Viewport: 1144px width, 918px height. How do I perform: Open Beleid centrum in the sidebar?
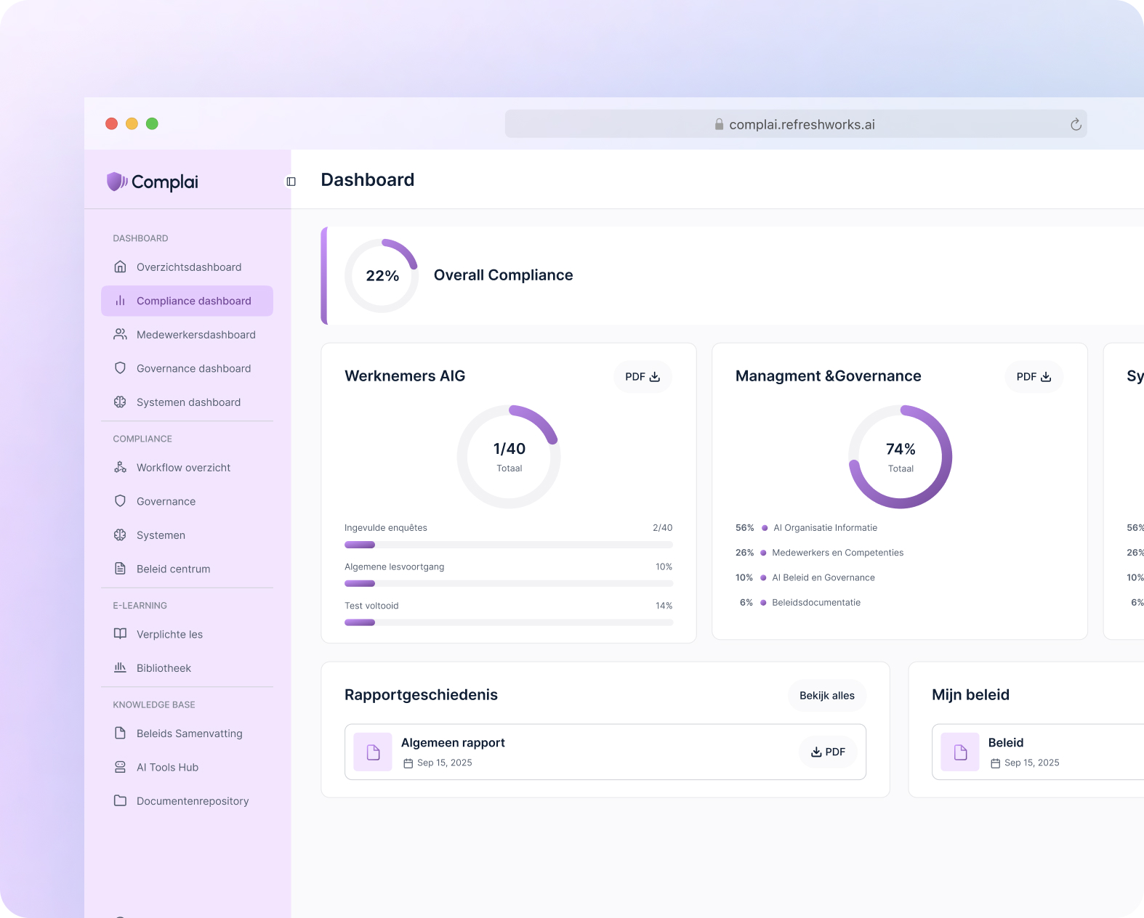[x=173, y=569]
